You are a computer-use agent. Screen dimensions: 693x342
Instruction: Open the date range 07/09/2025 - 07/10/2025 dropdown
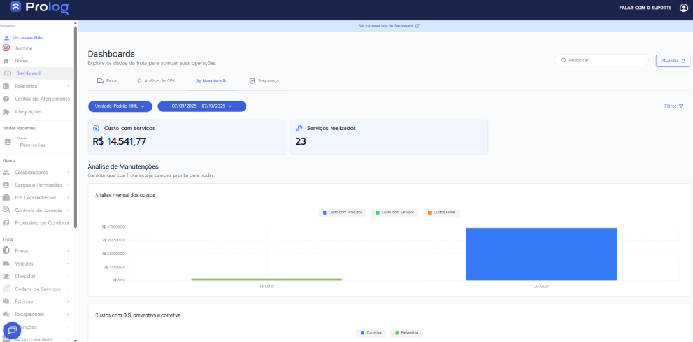tap(201, 106)
